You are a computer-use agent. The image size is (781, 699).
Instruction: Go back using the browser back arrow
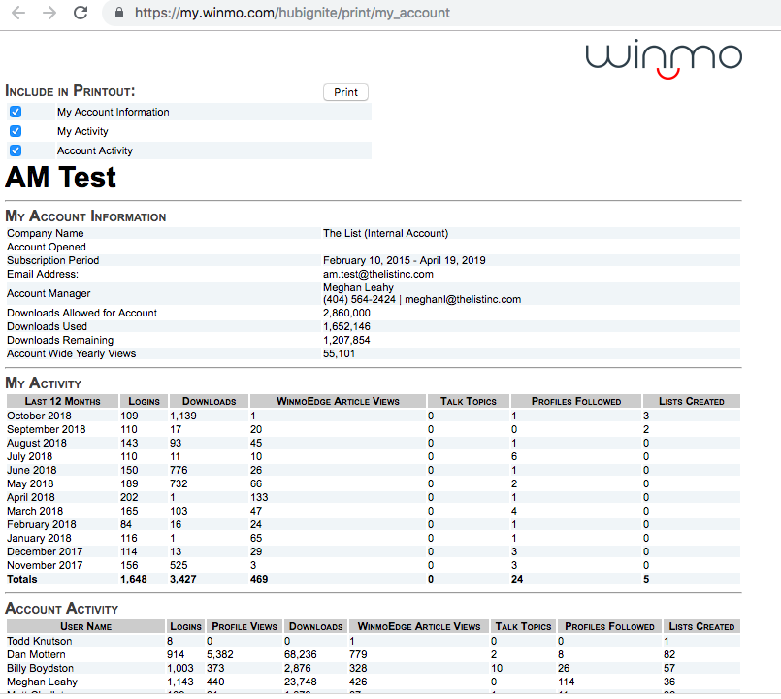[18, 13]
